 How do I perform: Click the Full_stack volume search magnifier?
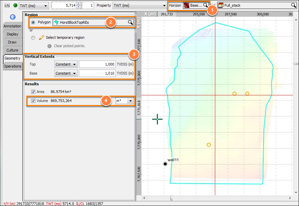(x=293, y=5)
